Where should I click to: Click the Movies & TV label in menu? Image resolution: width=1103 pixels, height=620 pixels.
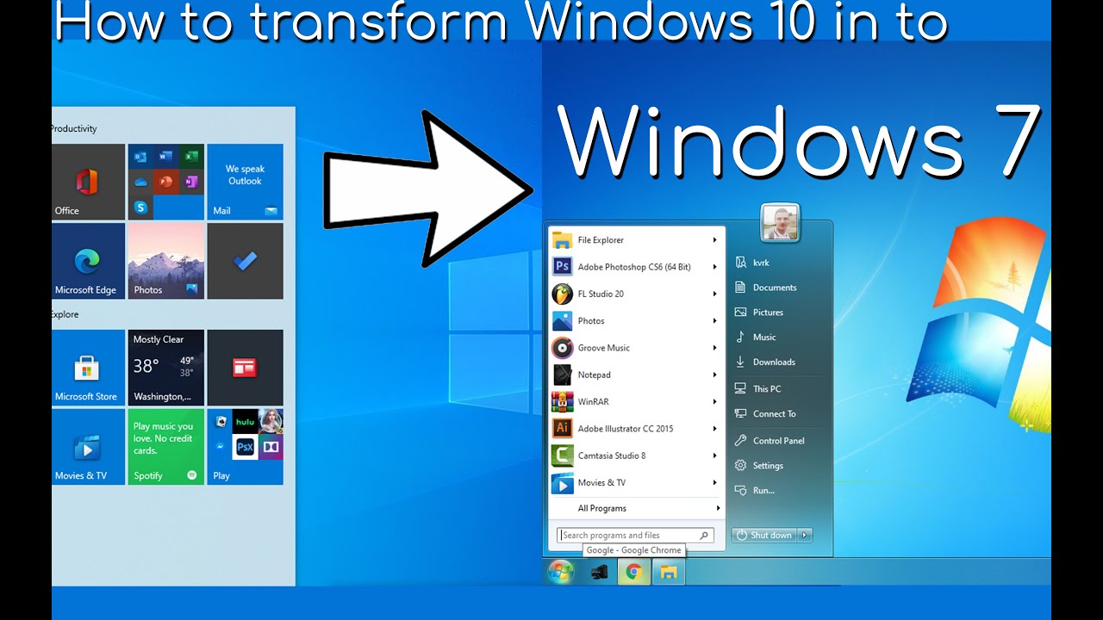601,482
